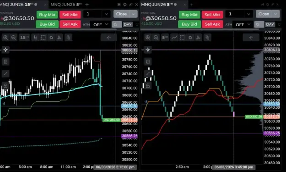The height and width of the screenshot is (172, 286).
Task: Open notes list icon on 15m chart sidebar
Action: pyautogui.click(x=5, y=61)
